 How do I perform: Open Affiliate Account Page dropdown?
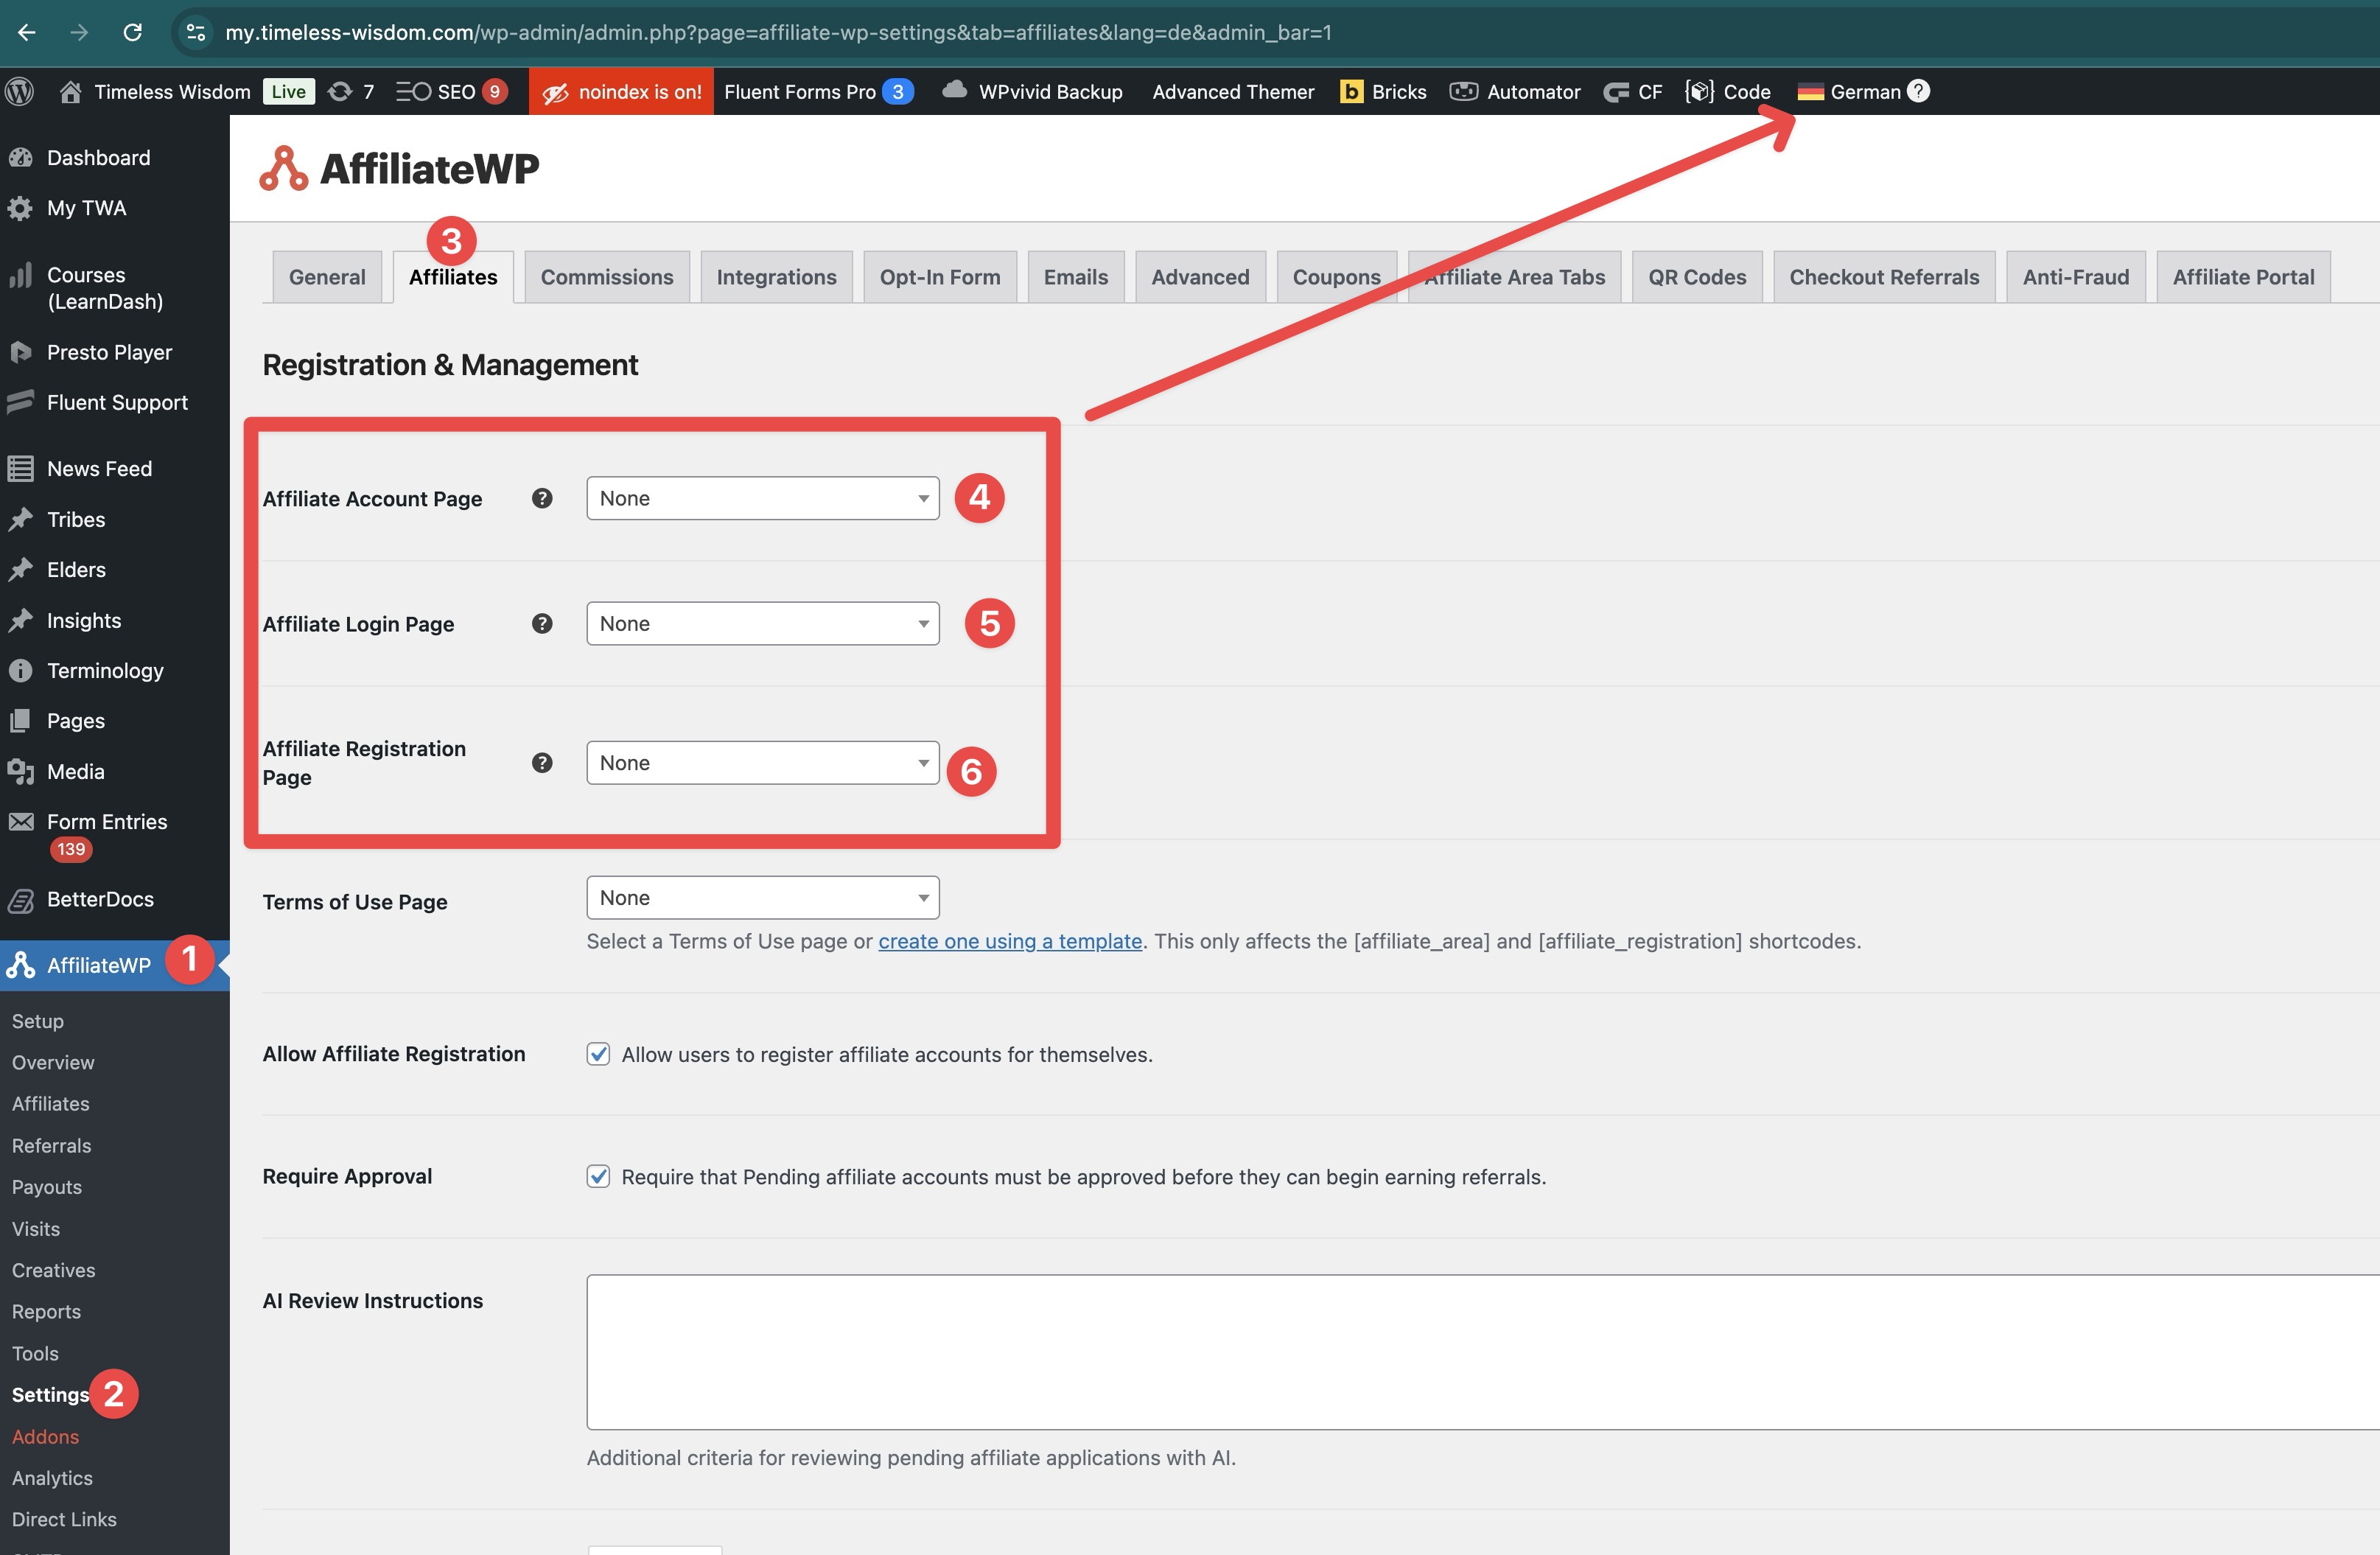point(763,498)
